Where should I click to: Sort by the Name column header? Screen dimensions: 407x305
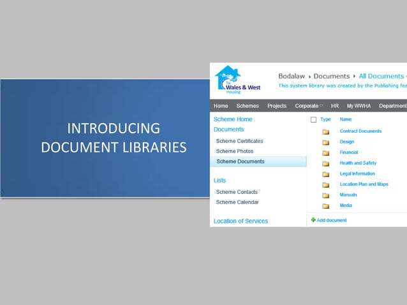click(346, 119)
